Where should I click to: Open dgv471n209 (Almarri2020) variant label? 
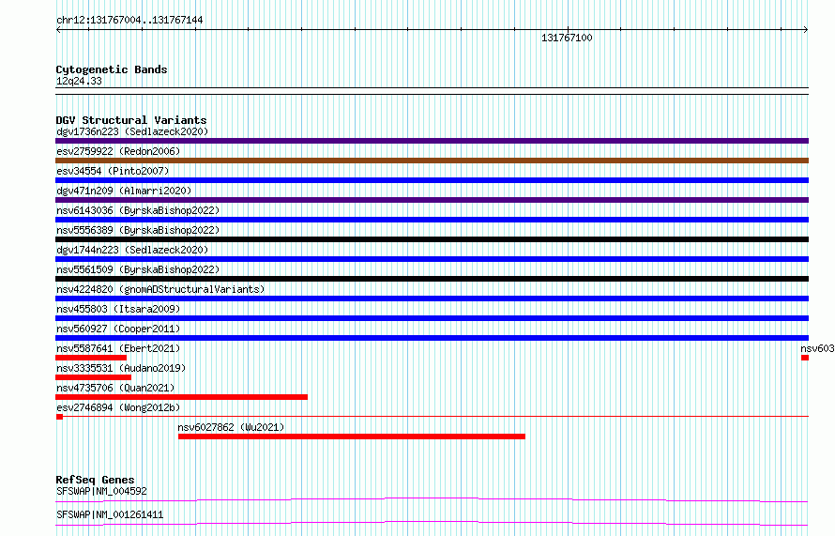tap(124, 191)
